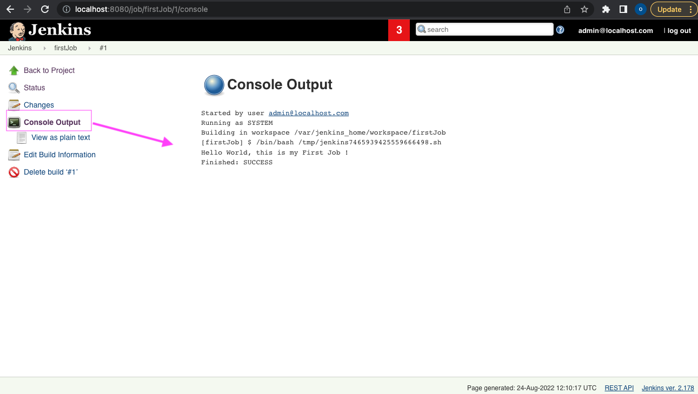698x394 pixels.
Task: Click the browser extensions puzzle icon
Action: pyautogui.click(x=606, y=9)
